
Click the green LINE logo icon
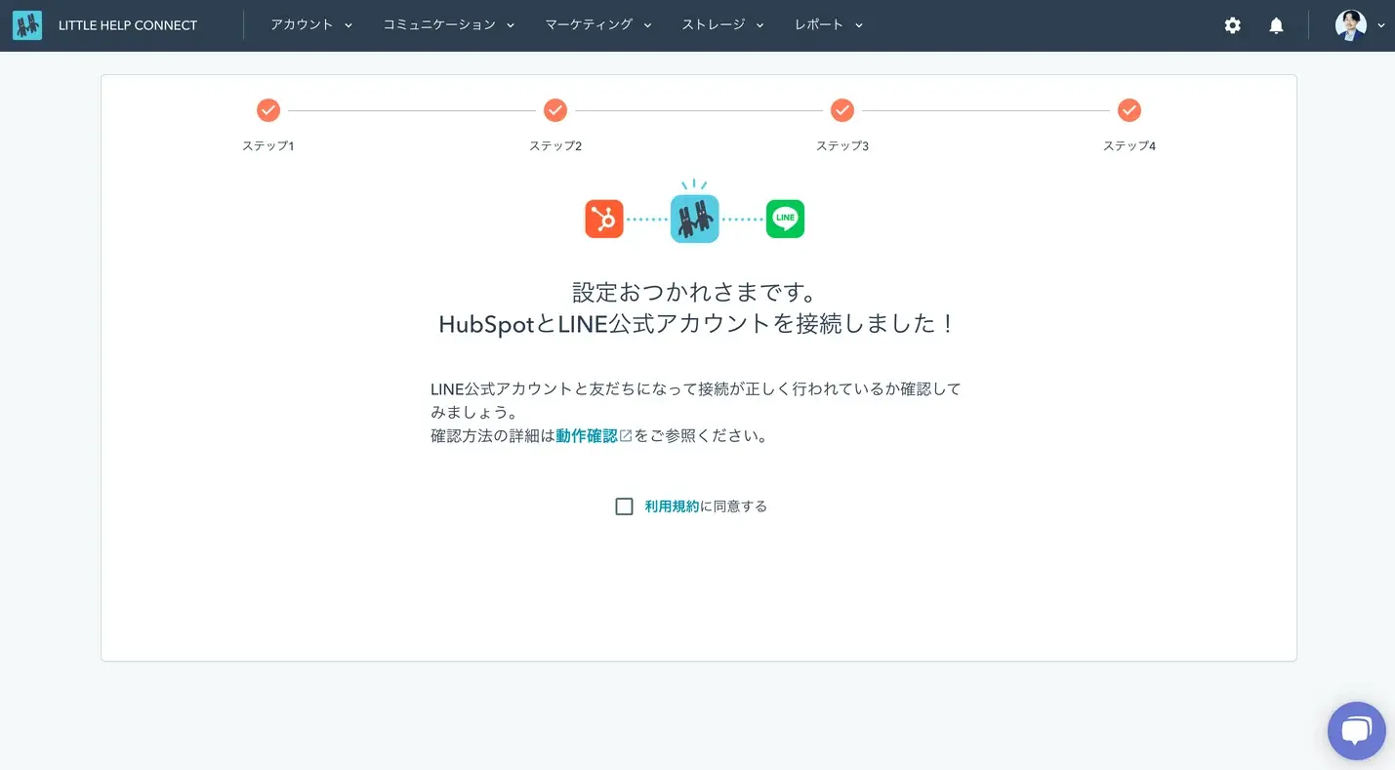785,219
